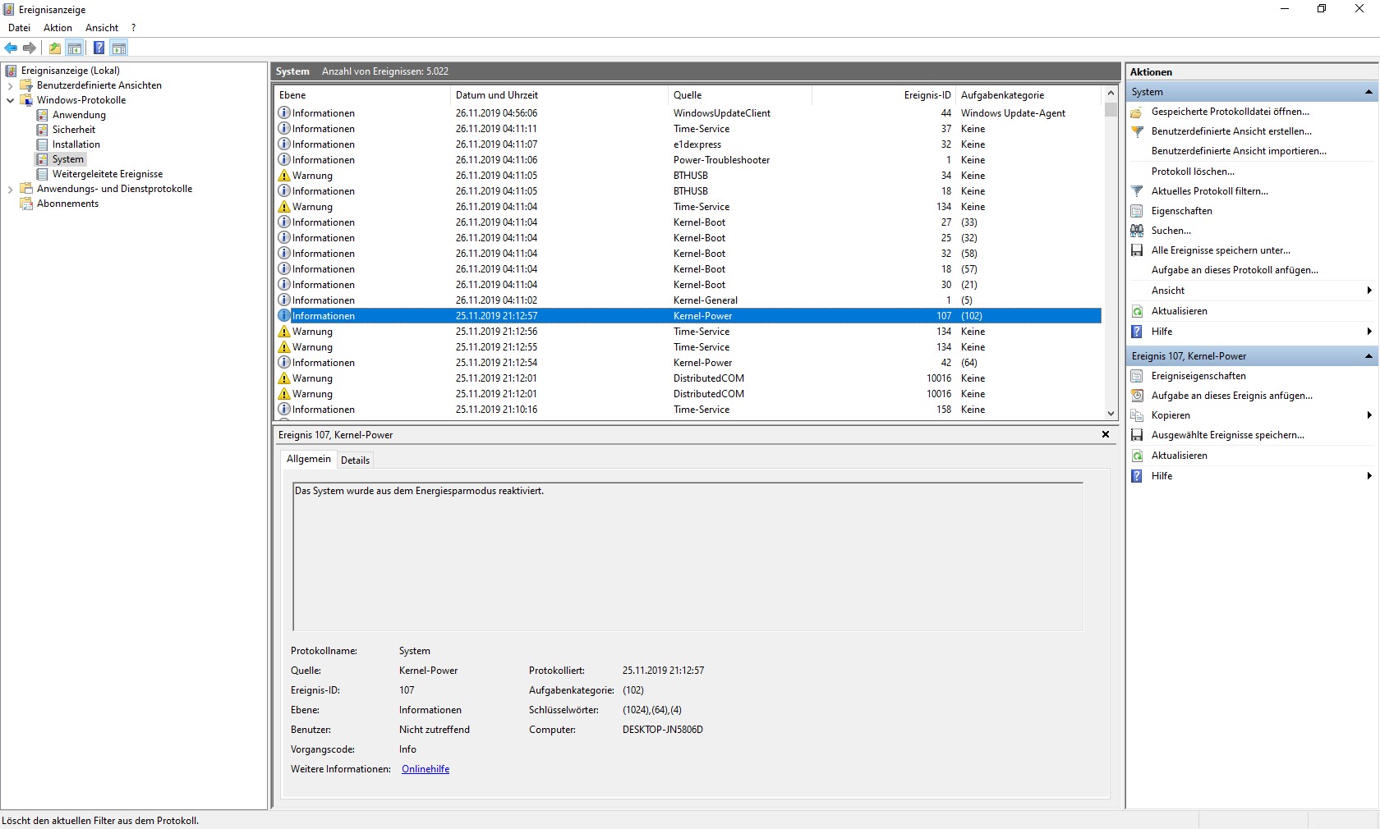Click the folder up-level toolbar icon
The image size is (1380, 829).
(55, 48)
